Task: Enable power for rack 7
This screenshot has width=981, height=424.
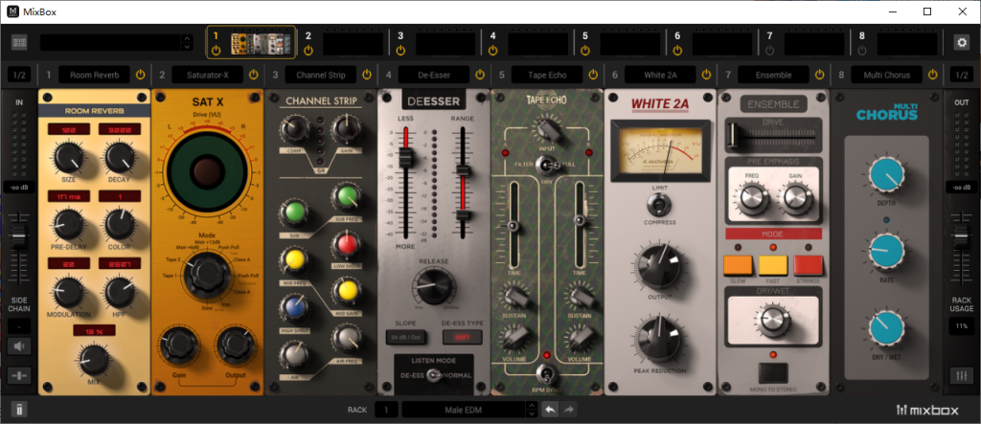Action: click(x=769, y=50)
